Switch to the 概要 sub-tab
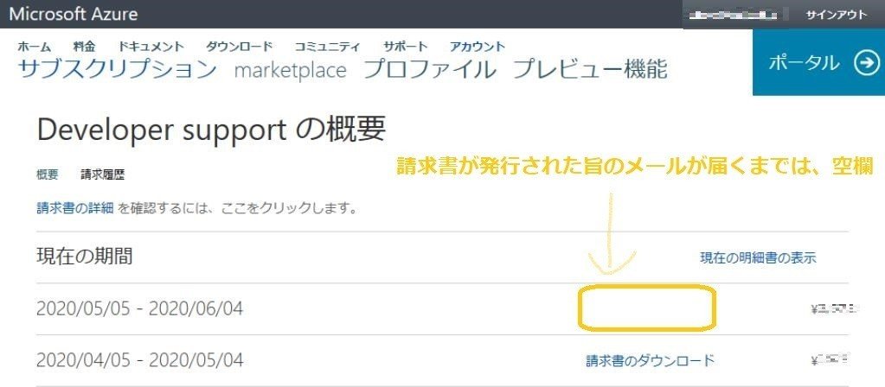885x387 pixels. click(x=48, y=174)
